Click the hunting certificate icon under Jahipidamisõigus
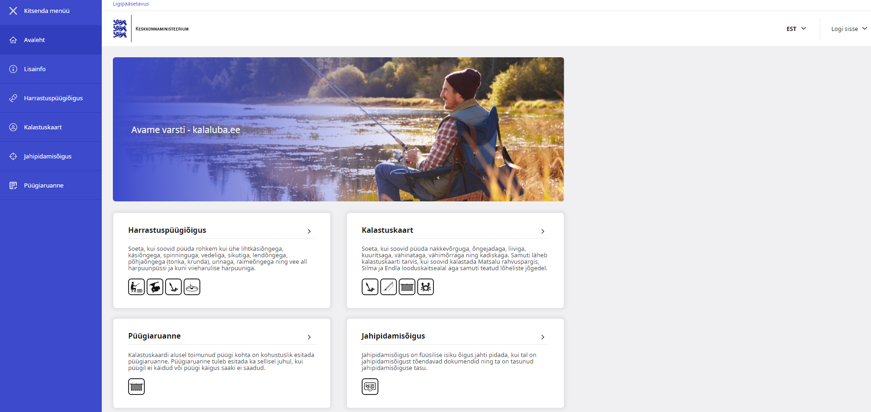871x412 pixels. (x=370, y=387)
